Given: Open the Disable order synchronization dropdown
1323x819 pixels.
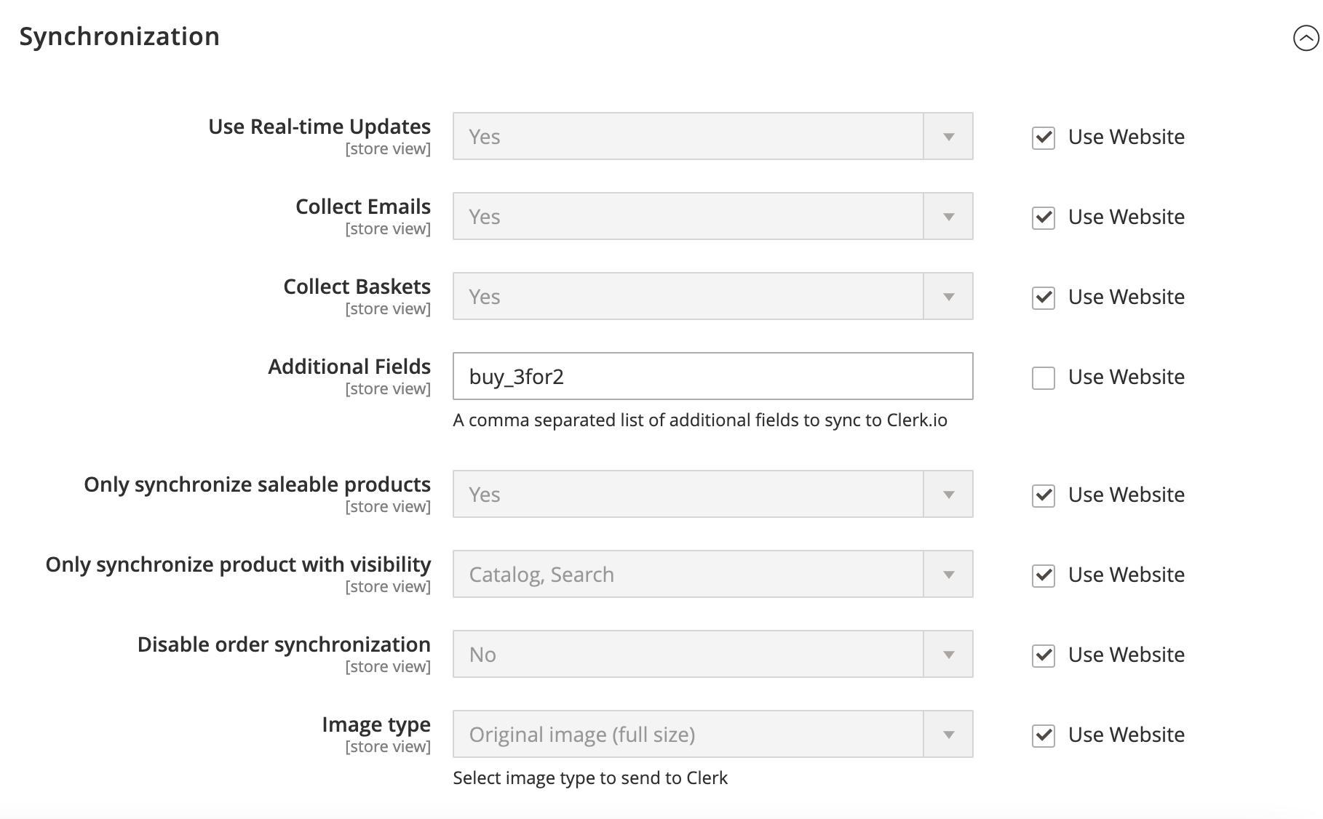Looking at the screenshot, I should pyautogui.click(x=712, y=655).
